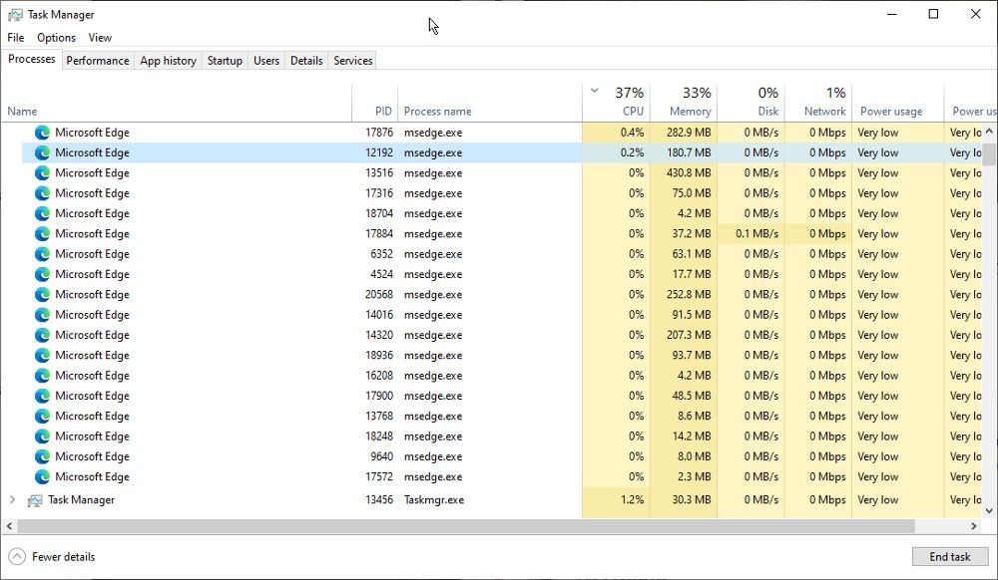The height and width of the screenshot is (580, 998).
Task: Click the End task button
Action: 950,557
